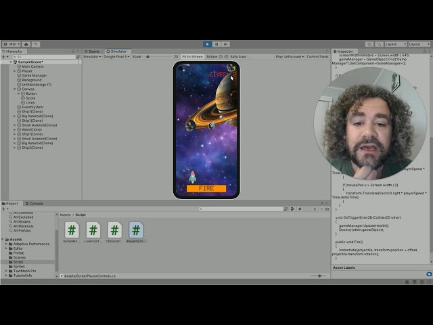Click the Assets breadcrumb in the Project path

coord(65,215)
